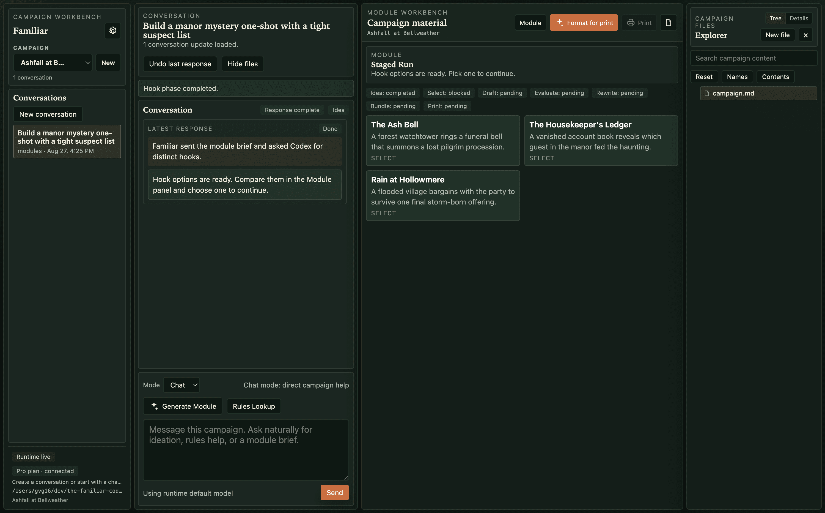Select Rain at Hollowmere hook card
This screenshot has width=825, height=513.
pos(443,196)
